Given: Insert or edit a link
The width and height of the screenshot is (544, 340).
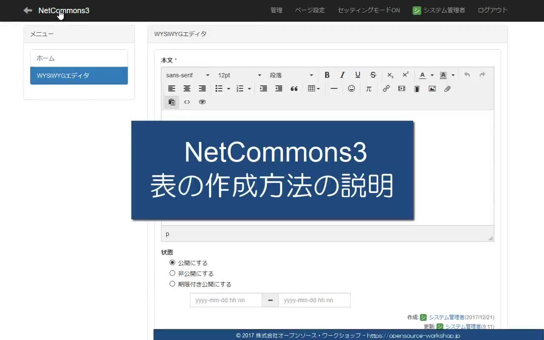Looking at the screenshot, I should [x=386, y=89].
